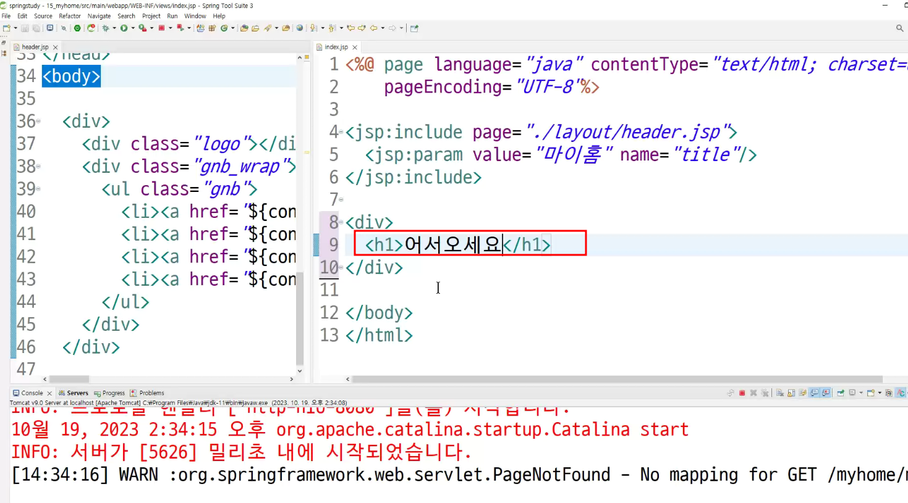Open the Open Console dropdown arrow
908x503 pixels.
pyautogui.click(x=880, y=393)
